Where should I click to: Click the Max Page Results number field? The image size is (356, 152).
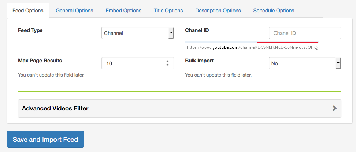pyautogui.click(x=138, y=63)
